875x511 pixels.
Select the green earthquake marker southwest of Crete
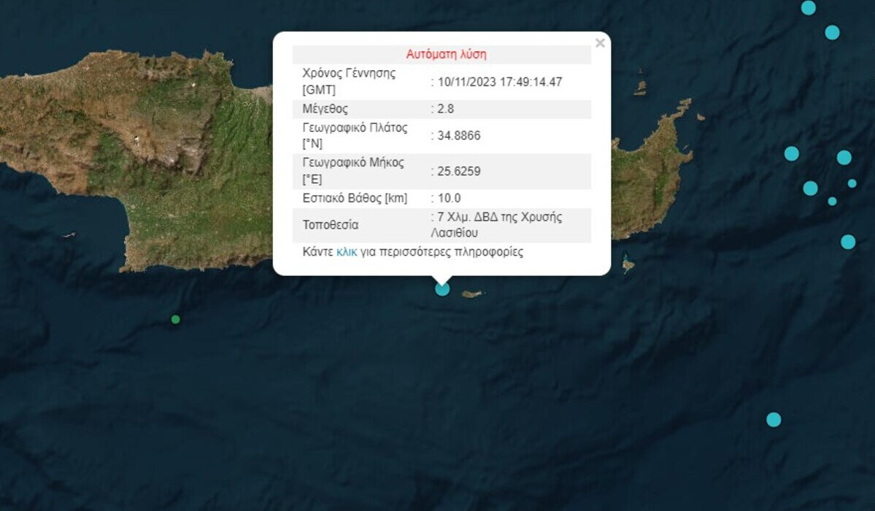175,320
